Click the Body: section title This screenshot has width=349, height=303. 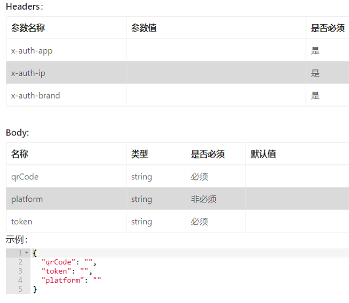(x=17, y=133)
